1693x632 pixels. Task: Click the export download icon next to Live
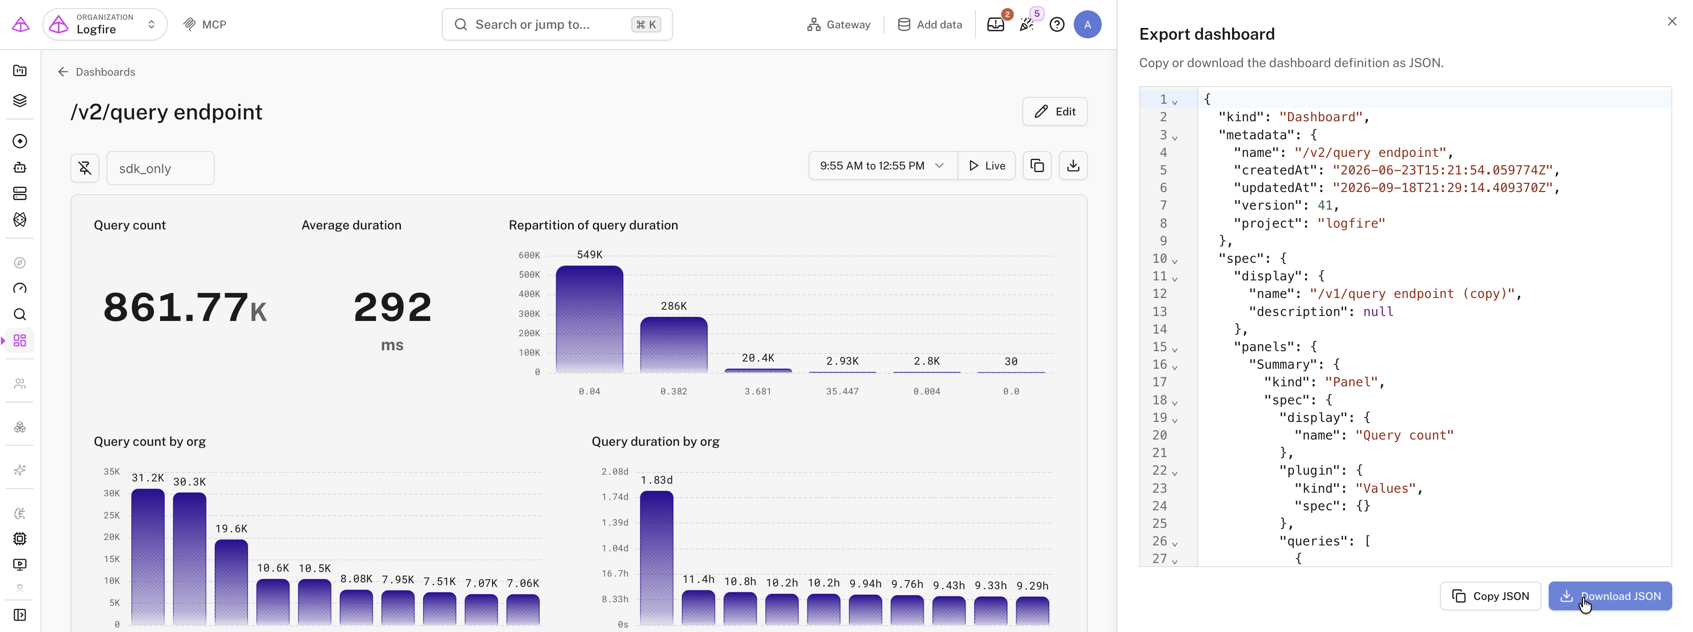[1072, 165]
